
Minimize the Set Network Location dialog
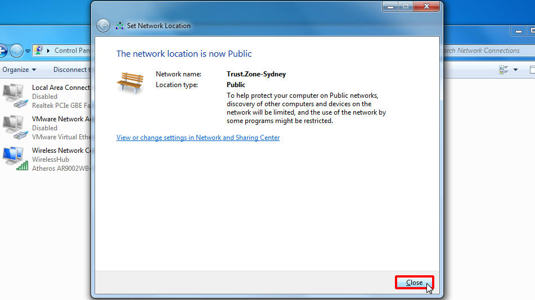coord(390,6)
